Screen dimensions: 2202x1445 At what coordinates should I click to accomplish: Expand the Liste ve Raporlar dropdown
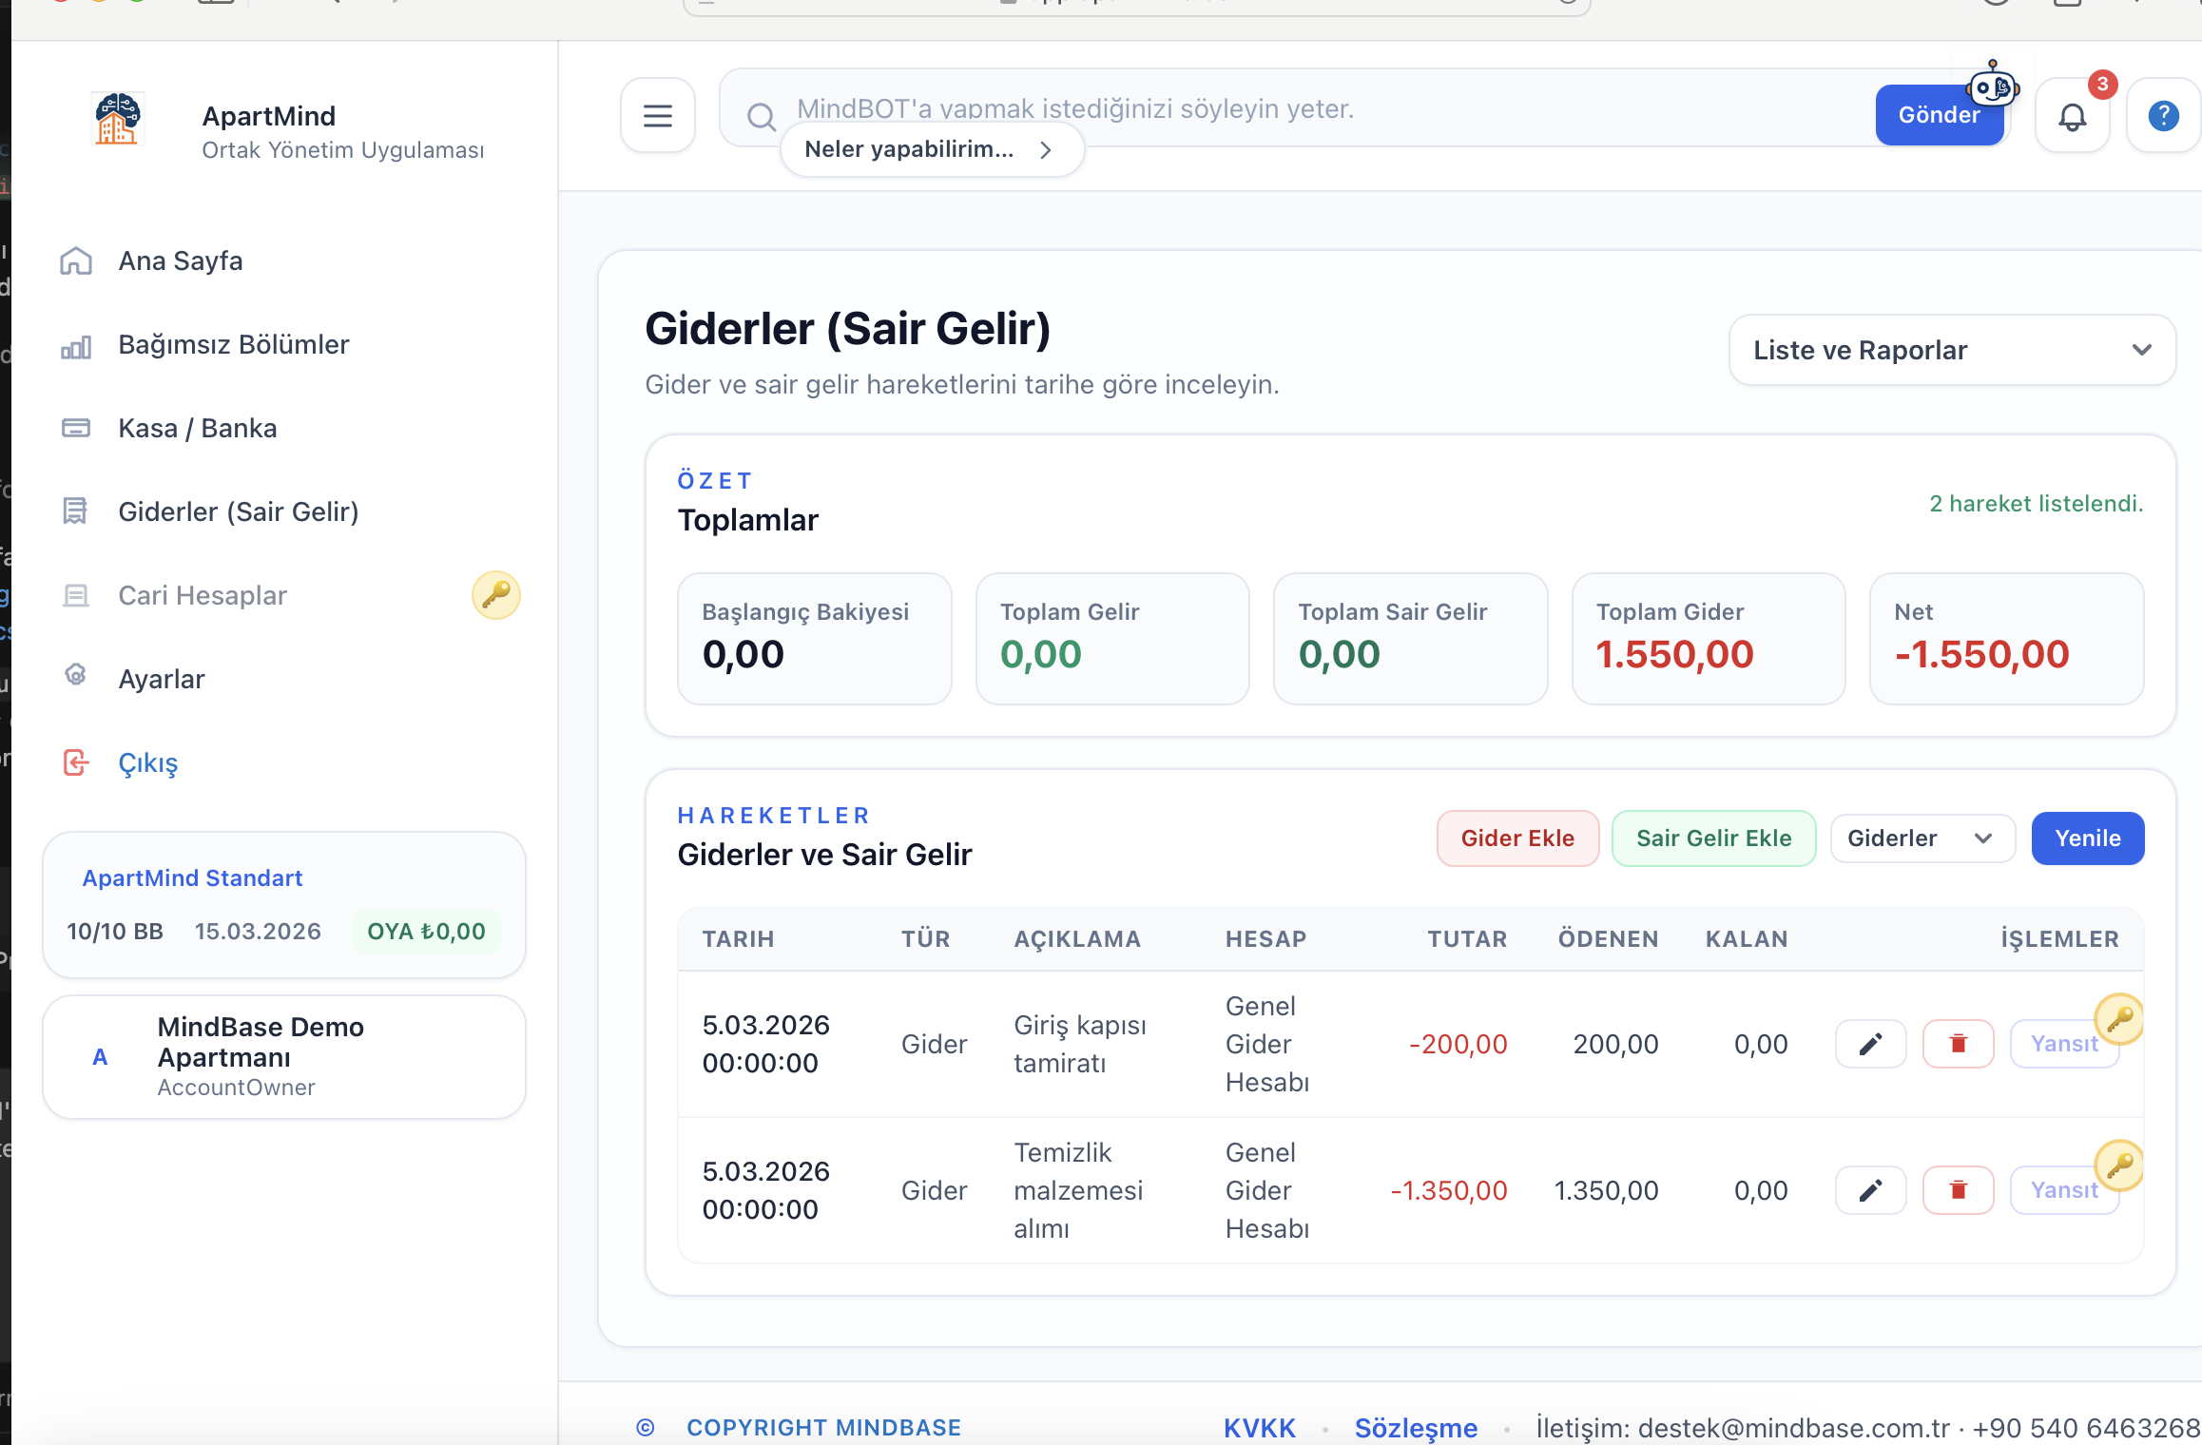tap(1951, 350)
